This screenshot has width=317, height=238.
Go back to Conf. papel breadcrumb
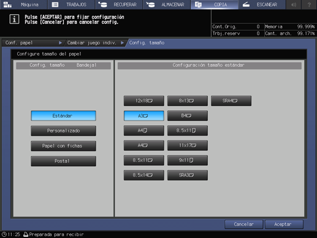(x=32, y=43)
